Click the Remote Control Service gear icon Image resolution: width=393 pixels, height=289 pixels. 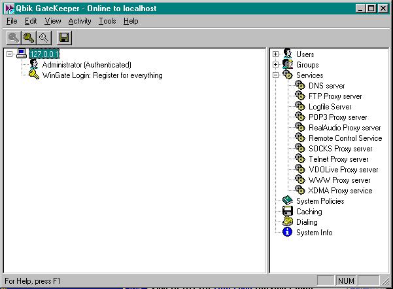[299, 138]
